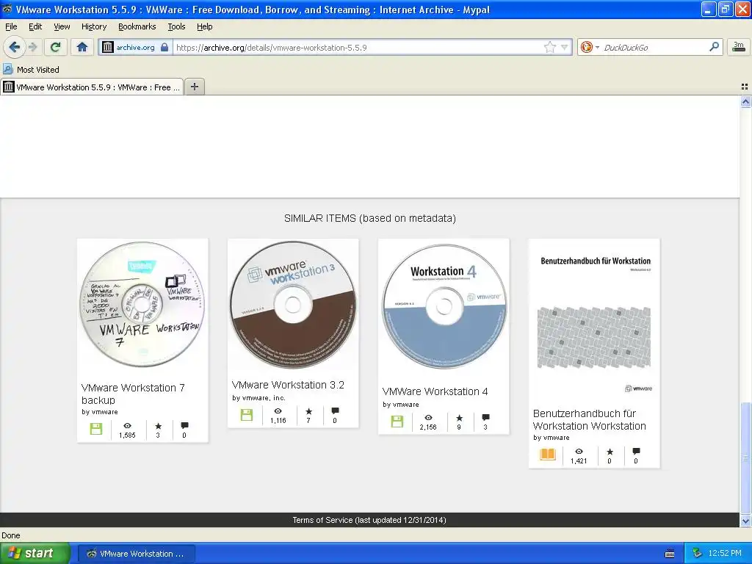Image resolution: width=752 pixels, height=564 pixels.
Task: Open the Edit menu
Action: 35,26
